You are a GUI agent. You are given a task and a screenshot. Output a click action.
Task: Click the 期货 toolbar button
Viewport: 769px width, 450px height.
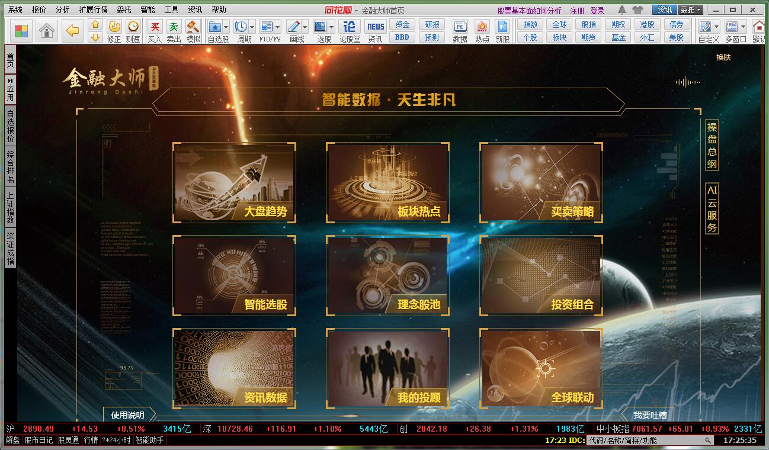coord(588,37)
